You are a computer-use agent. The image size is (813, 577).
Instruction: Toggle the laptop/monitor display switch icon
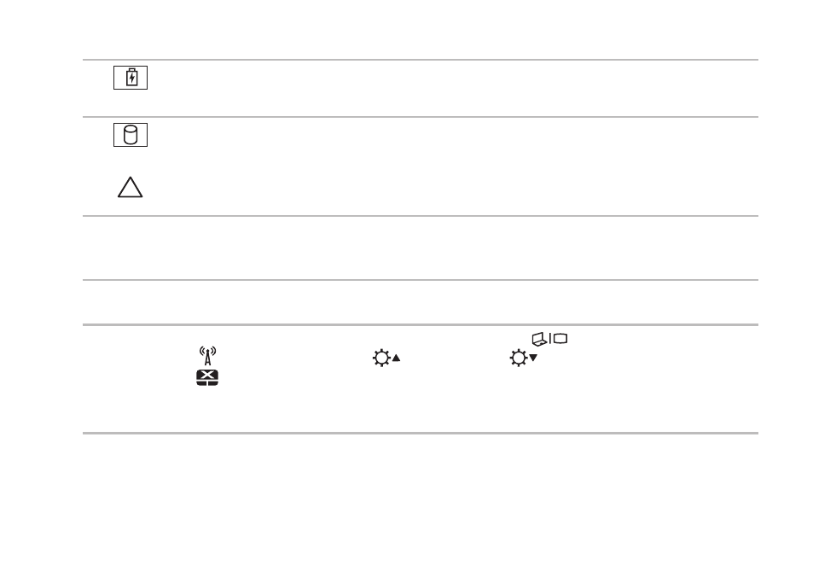coord(549,340)
